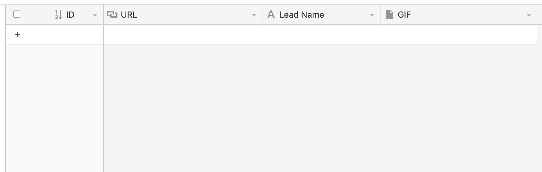Click the empty new-row cell under Lead Name

[x=321, y=35]
